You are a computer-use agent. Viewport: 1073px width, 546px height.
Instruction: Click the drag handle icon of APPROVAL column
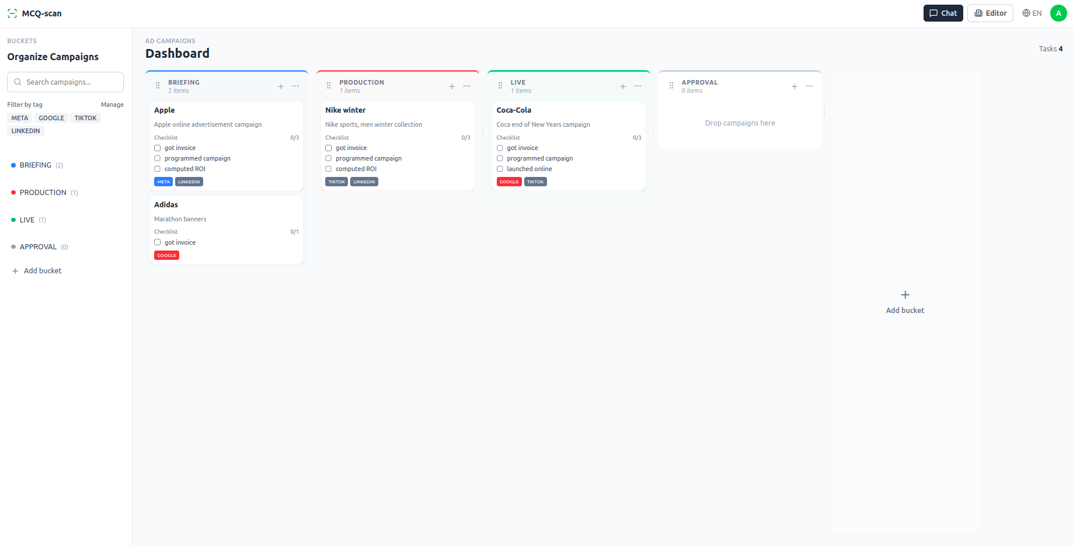(x=671, y=86)
